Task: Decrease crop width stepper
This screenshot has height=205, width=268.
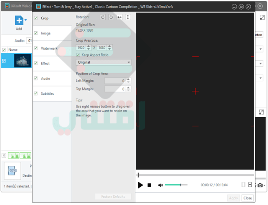Action: coord(88,49)
